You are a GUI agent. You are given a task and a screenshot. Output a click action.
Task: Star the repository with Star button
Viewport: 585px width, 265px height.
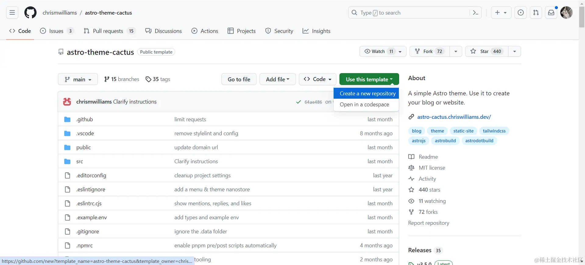click(x=487, y=51)
